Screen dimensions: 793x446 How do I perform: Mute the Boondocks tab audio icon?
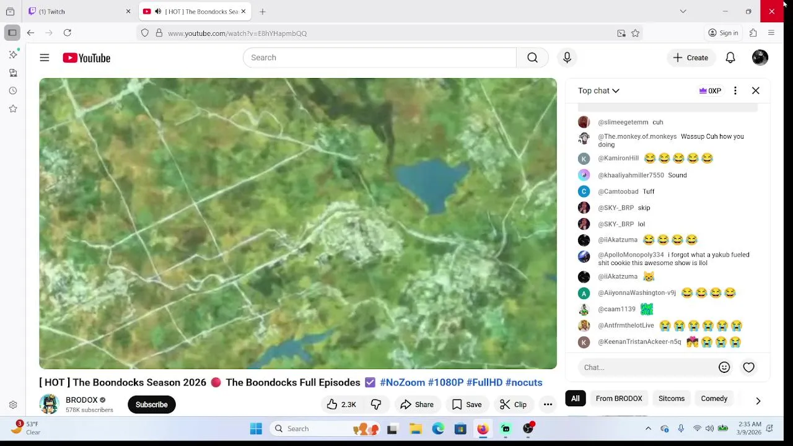tap(158, 11)
